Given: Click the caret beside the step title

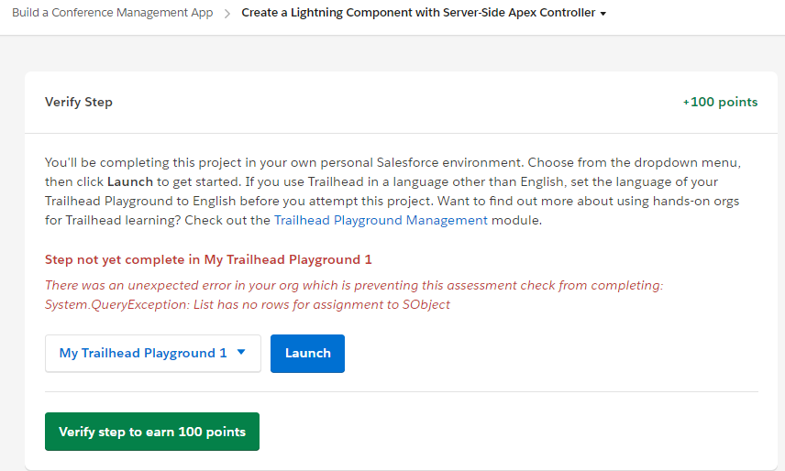Looking at the screenshot, I should 603,14.
